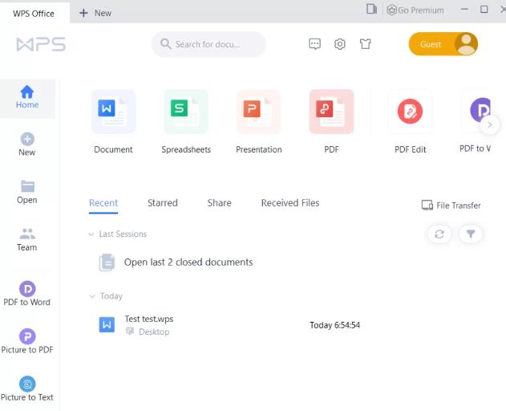Click the New plus icon in sidebar
Image resolution: width=506 pixels, height=411 pixels.
point(27,139)
